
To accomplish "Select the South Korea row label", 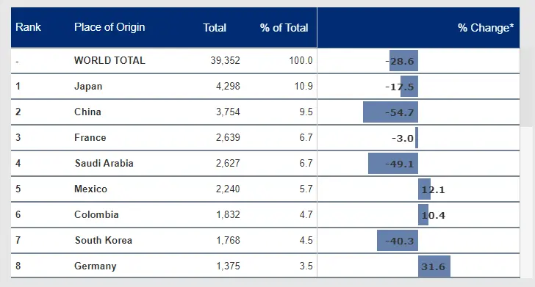I will [104, 240].
